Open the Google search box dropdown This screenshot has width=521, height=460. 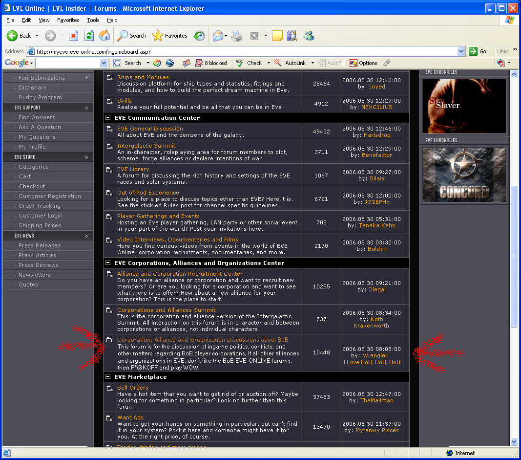(x=104, y=63)
